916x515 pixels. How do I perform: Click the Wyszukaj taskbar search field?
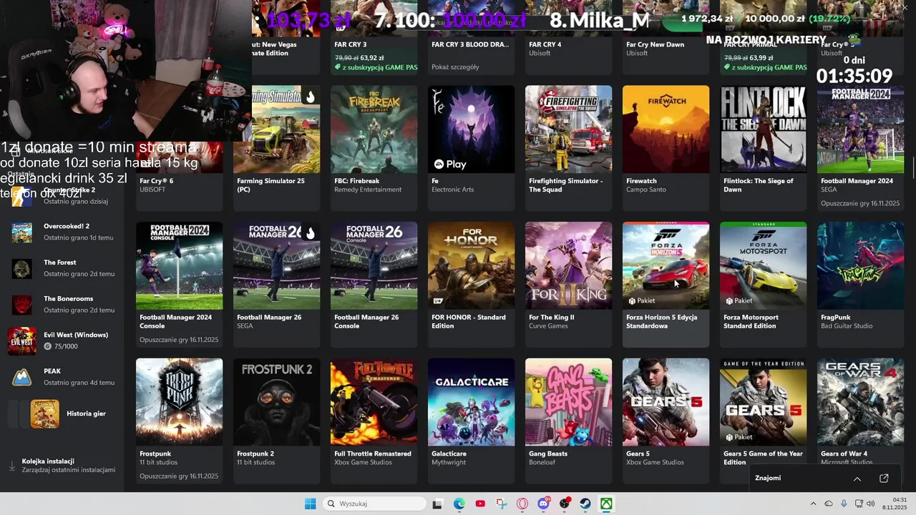(374, 504)
